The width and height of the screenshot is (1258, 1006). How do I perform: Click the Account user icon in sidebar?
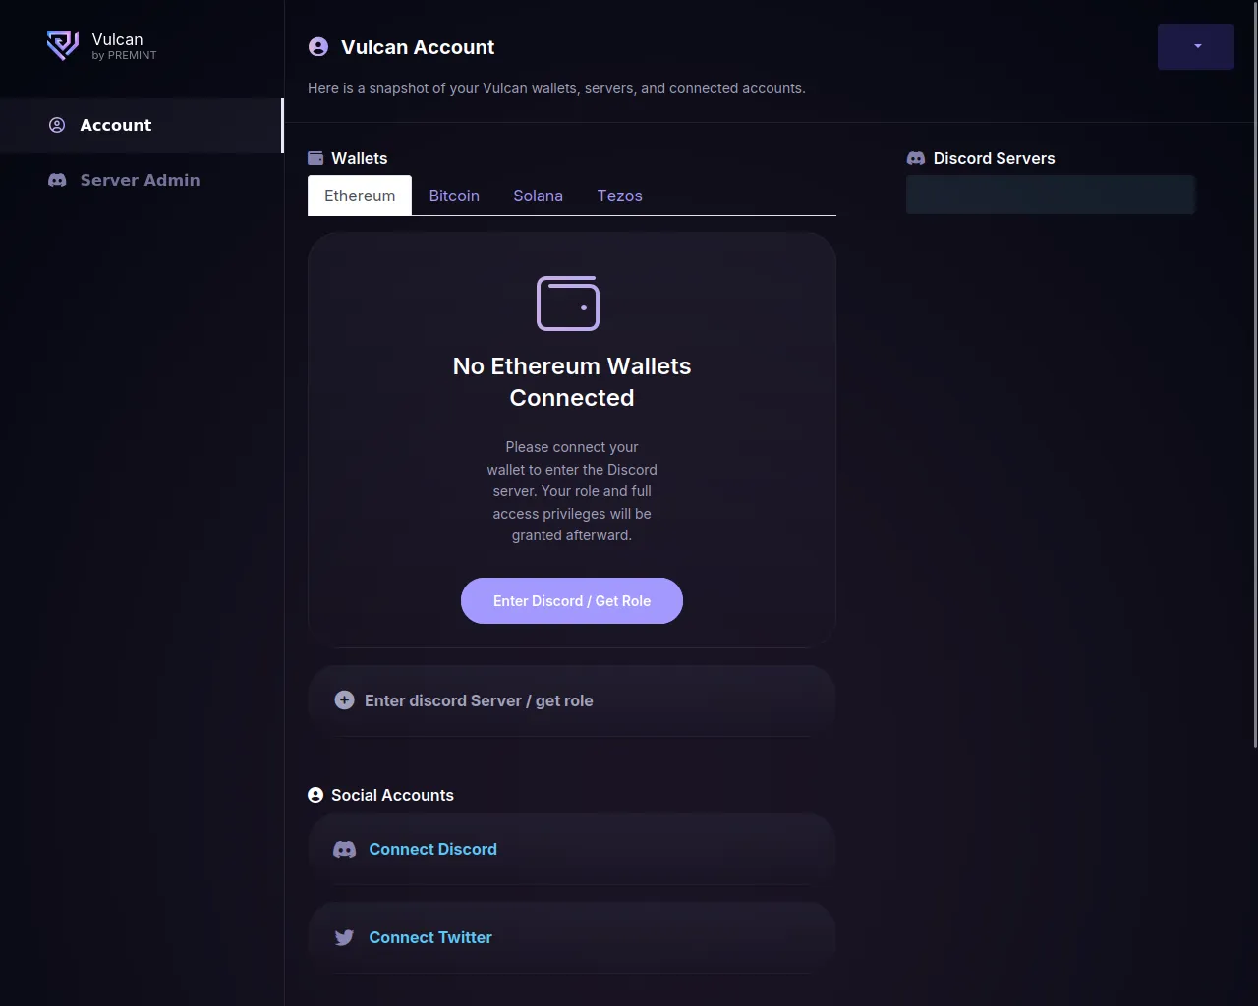tap(57, 125)
